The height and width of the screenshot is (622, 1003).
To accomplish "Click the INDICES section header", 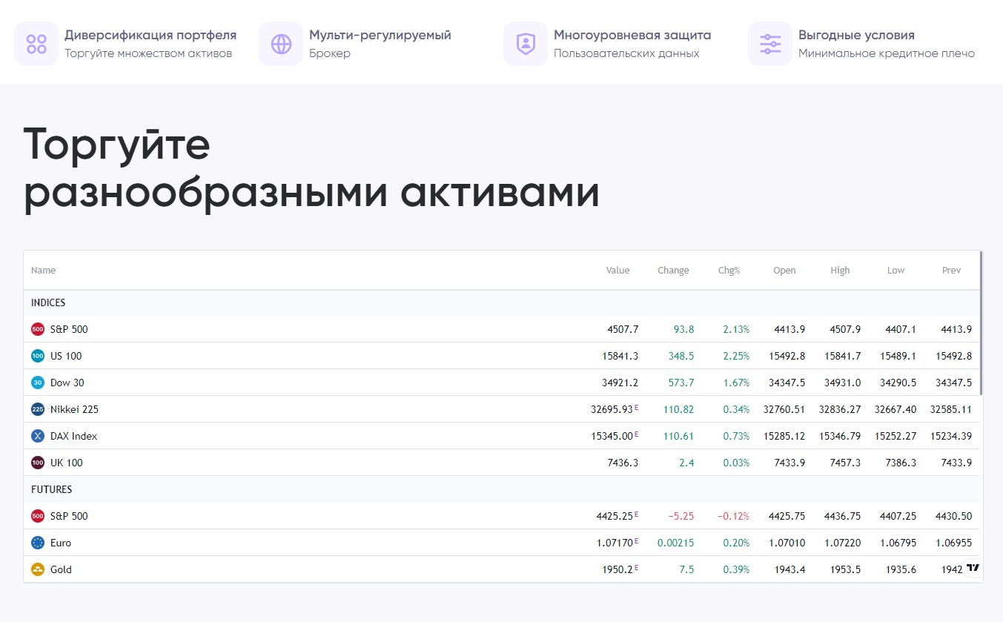I will tap(48, 302).
